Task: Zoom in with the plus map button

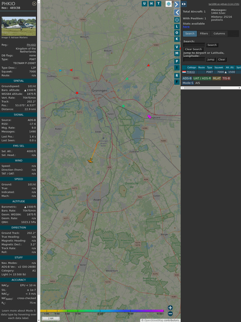Action: pyautogui.click(x=170, y=307)
